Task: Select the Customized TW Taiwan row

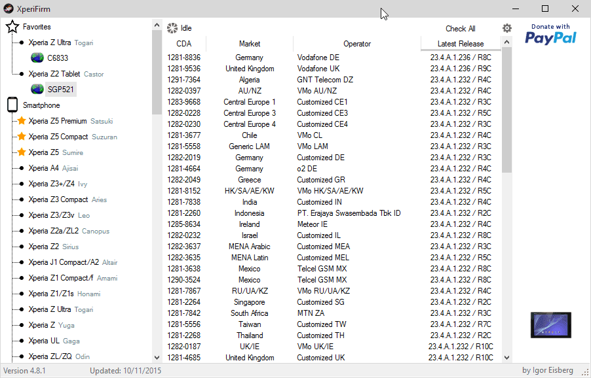Action: (x=332, y=324)
